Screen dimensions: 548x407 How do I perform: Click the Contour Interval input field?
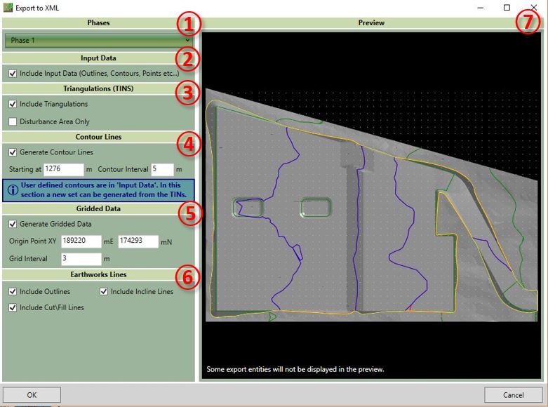161,169
